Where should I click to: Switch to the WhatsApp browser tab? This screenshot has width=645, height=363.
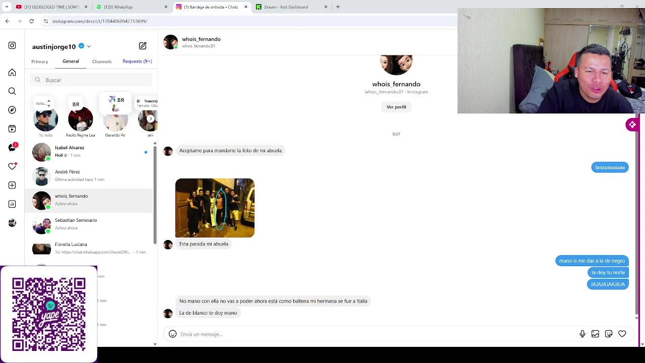point(131,7)
